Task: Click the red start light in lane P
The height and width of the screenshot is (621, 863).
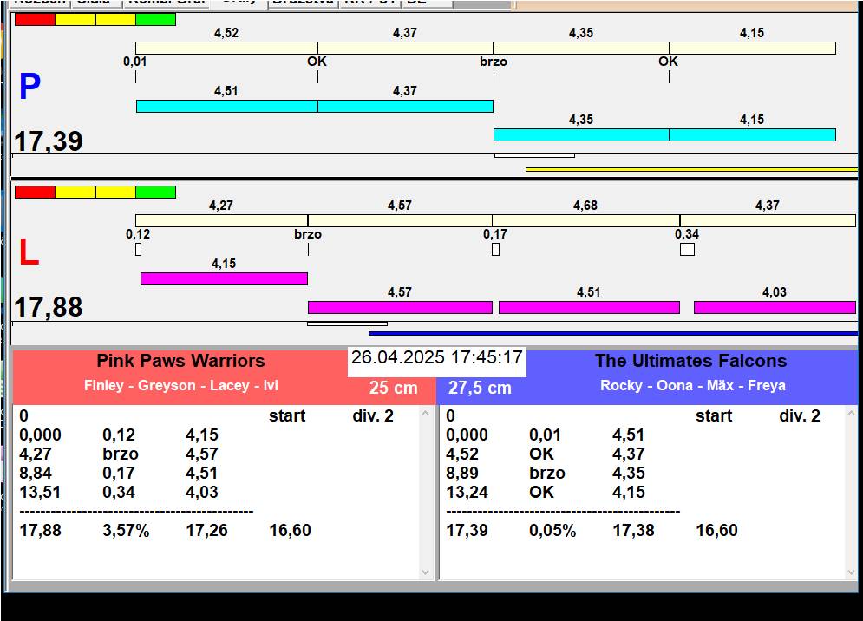Action: click(35, 19)
